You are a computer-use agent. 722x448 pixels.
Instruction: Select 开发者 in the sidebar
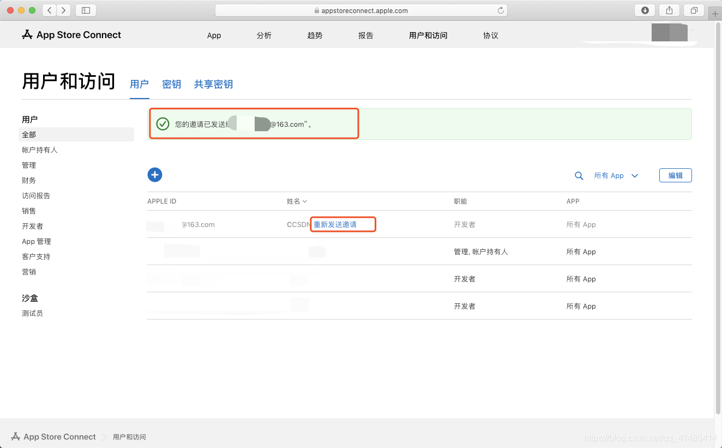[x=33, y=226]
